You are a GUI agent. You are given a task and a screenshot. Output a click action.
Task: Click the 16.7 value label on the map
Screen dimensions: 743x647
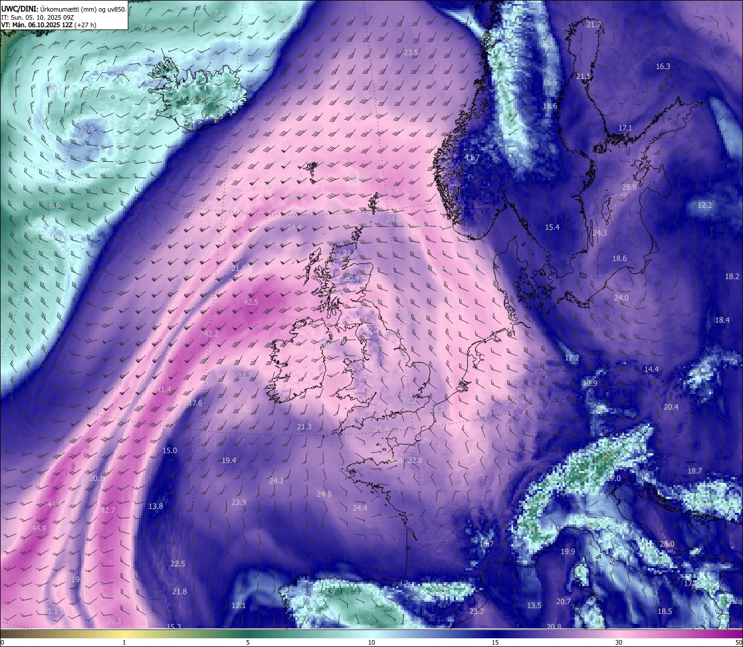click(x=486, y=544)
